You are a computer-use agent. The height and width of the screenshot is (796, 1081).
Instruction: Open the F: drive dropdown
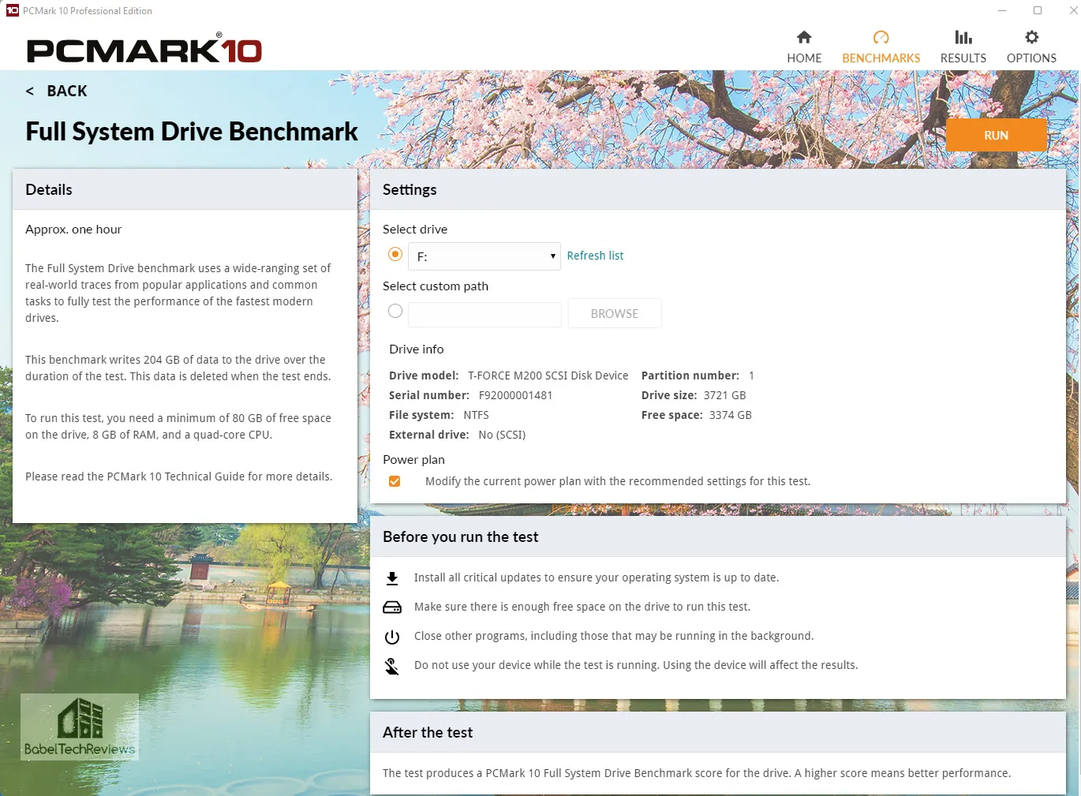484,256
